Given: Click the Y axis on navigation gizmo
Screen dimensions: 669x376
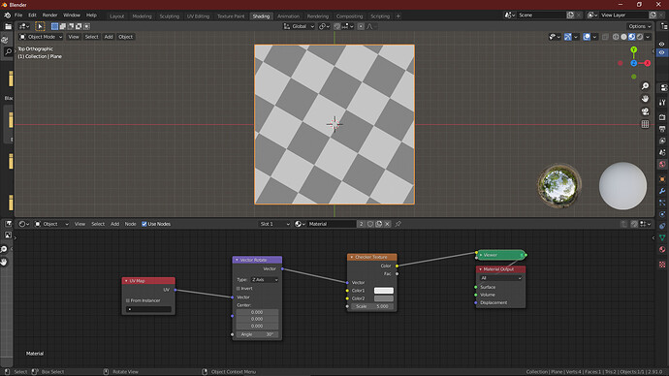Looking at the screenshot, I should [x=633, y=49].
